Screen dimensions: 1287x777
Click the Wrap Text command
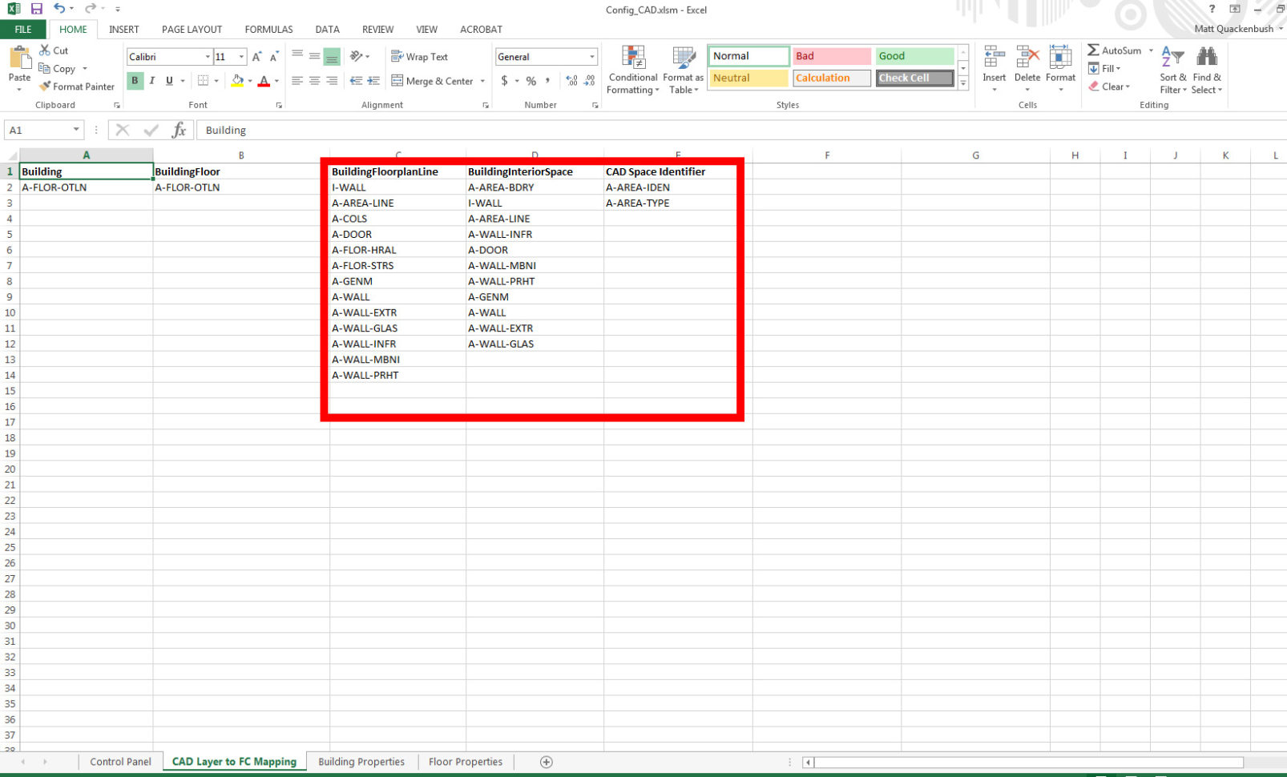point(420,56)
